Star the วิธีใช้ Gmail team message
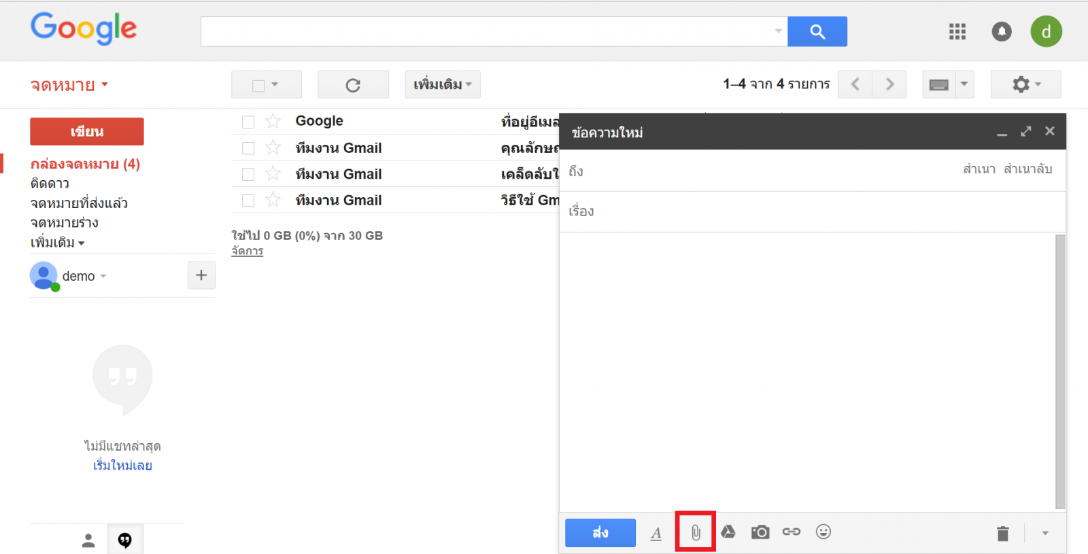Viewport: 1088px width, 554px height. point(273,200)
